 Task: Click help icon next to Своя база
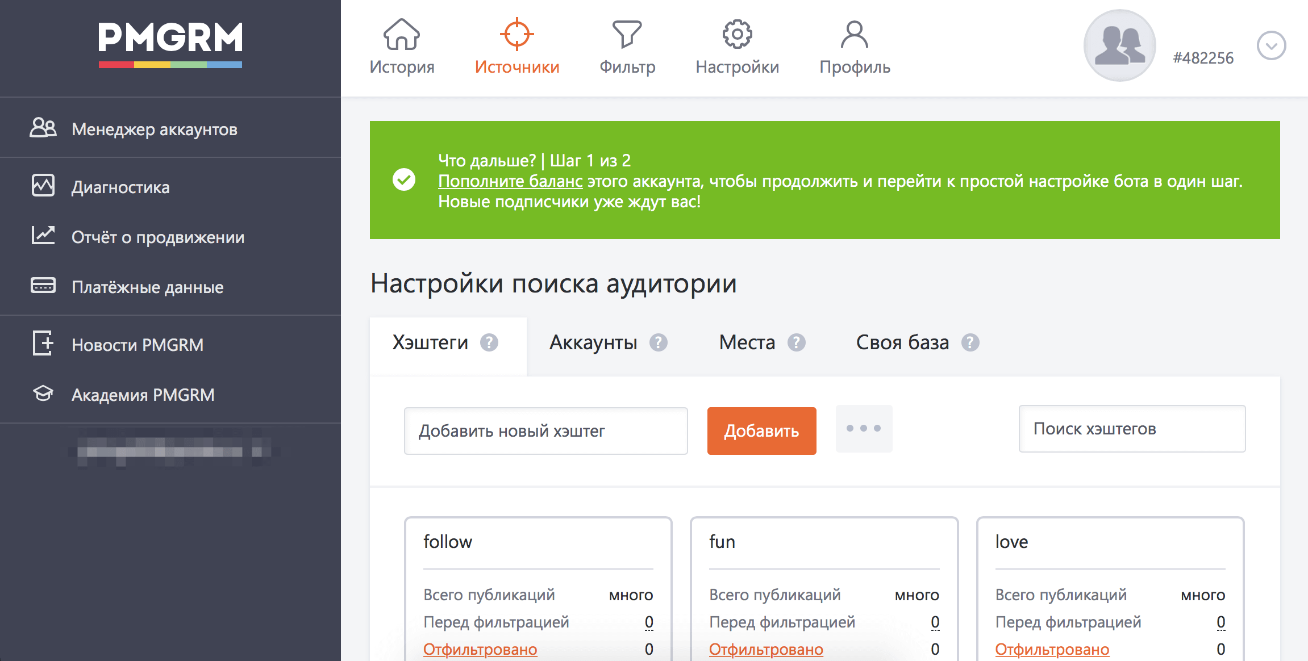970,342
